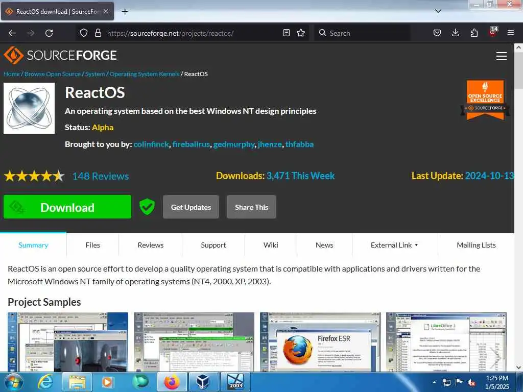This screenshot has width=523, height=392.
Task: Open the LibreOffice sample thumbnail
Action: pos(446,342)
